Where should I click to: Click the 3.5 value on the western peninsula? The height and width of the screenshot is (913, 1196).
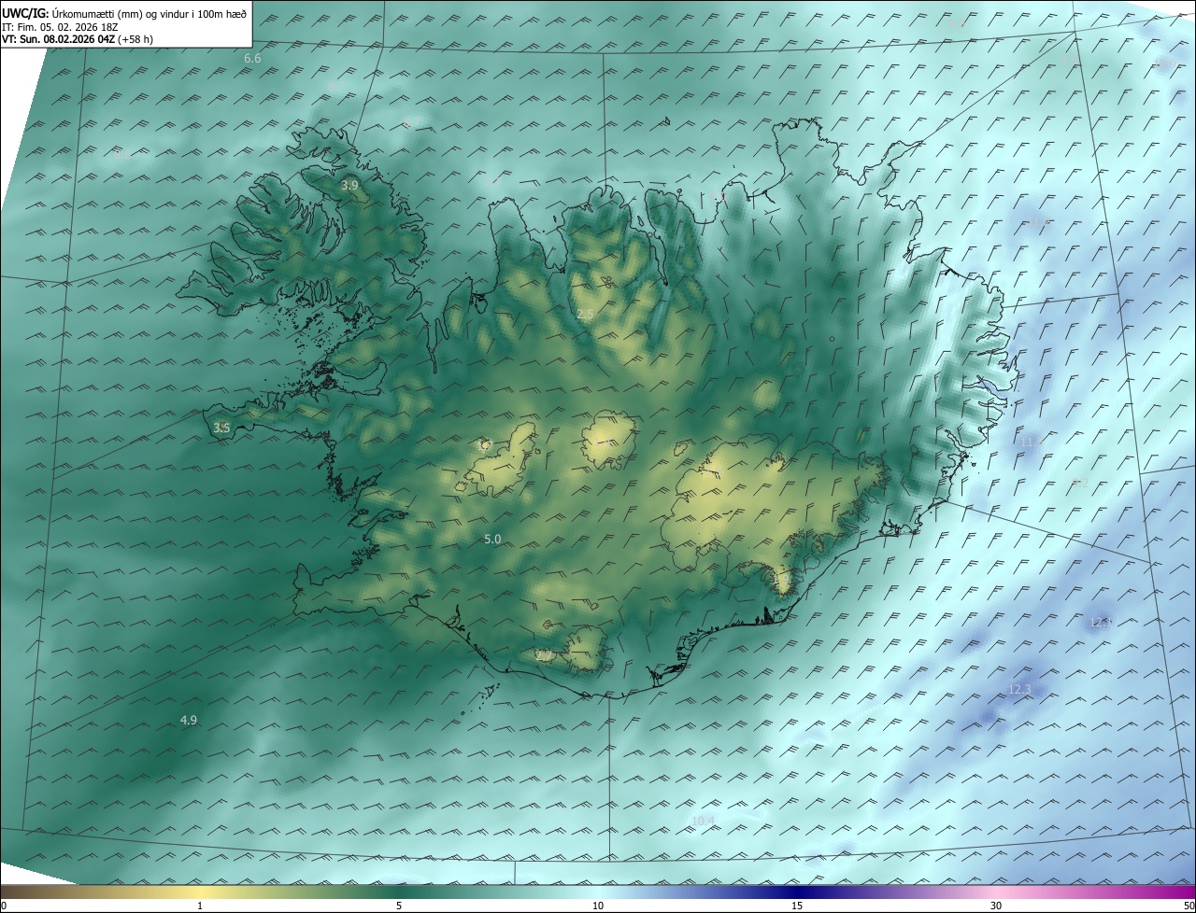coord(221,428)
